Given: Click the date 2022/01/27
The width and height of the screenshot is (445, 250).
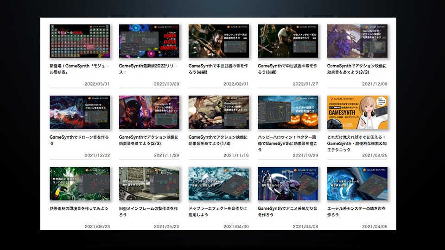Looking at the screenshot, I should coord(305,84).
